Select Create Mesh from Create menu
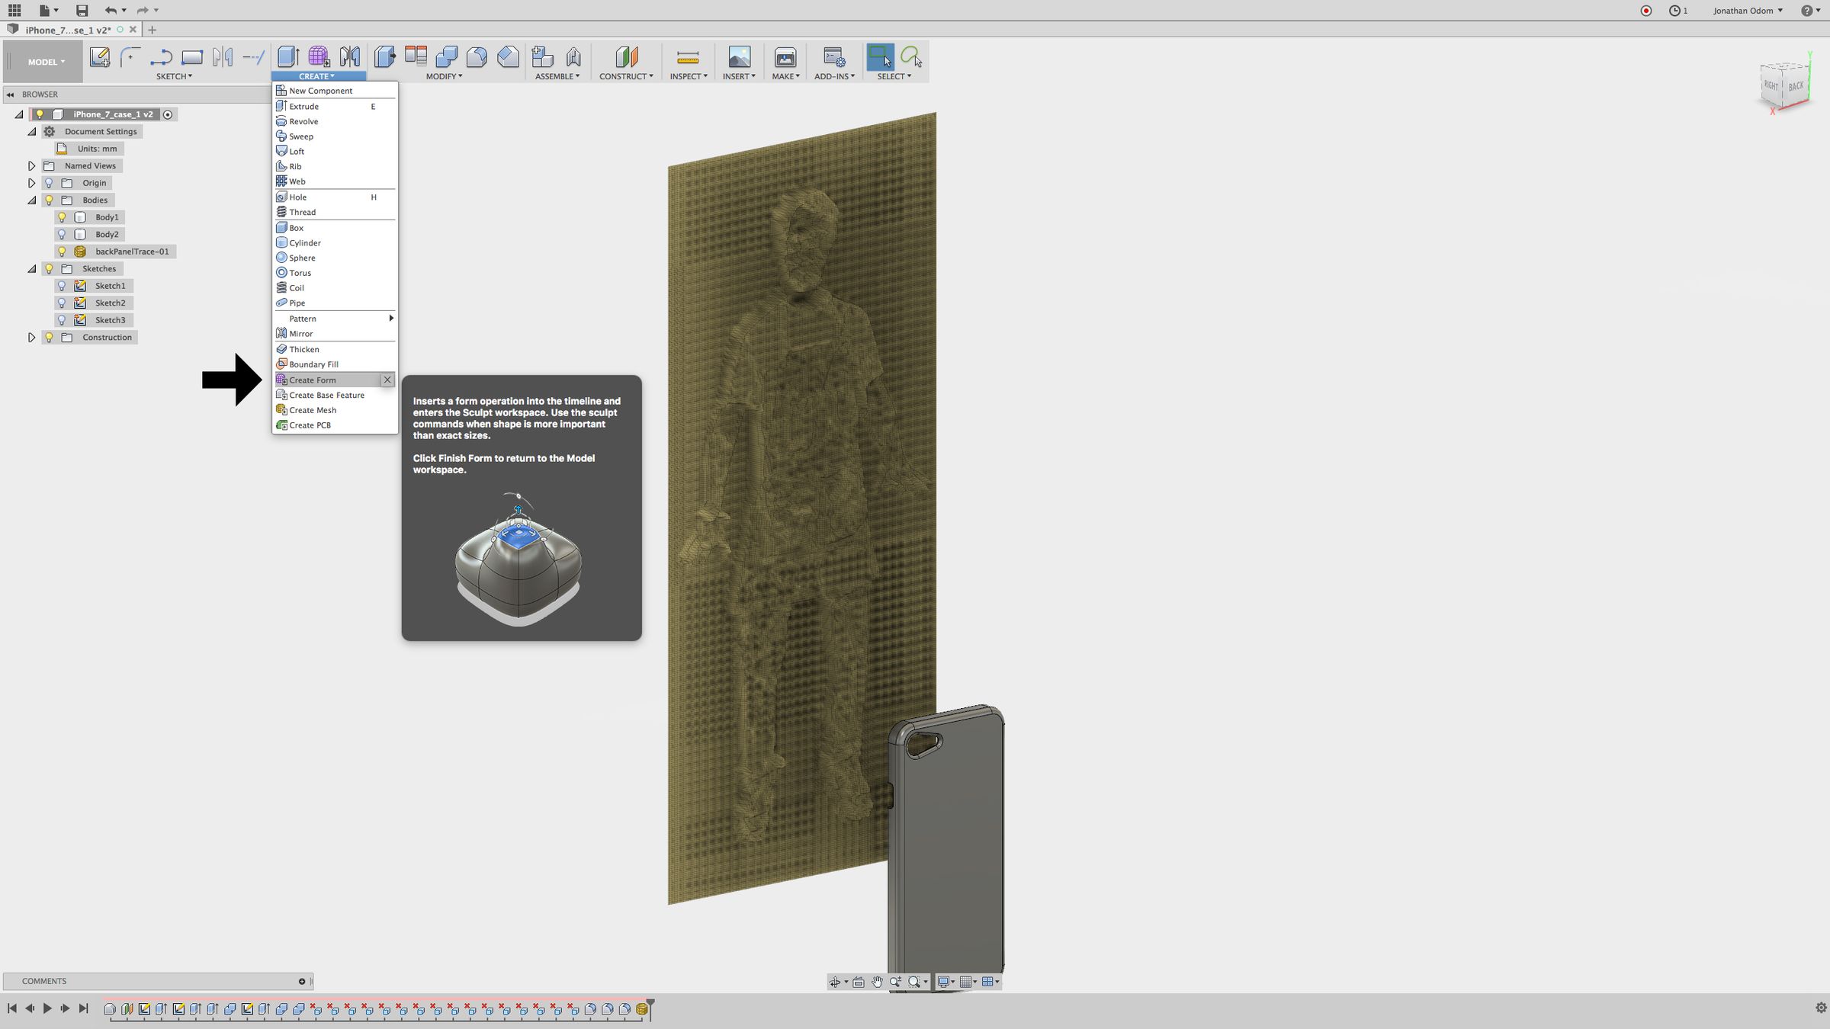The width and height of the screenshot is (1830, 1029). coord(313,410)
